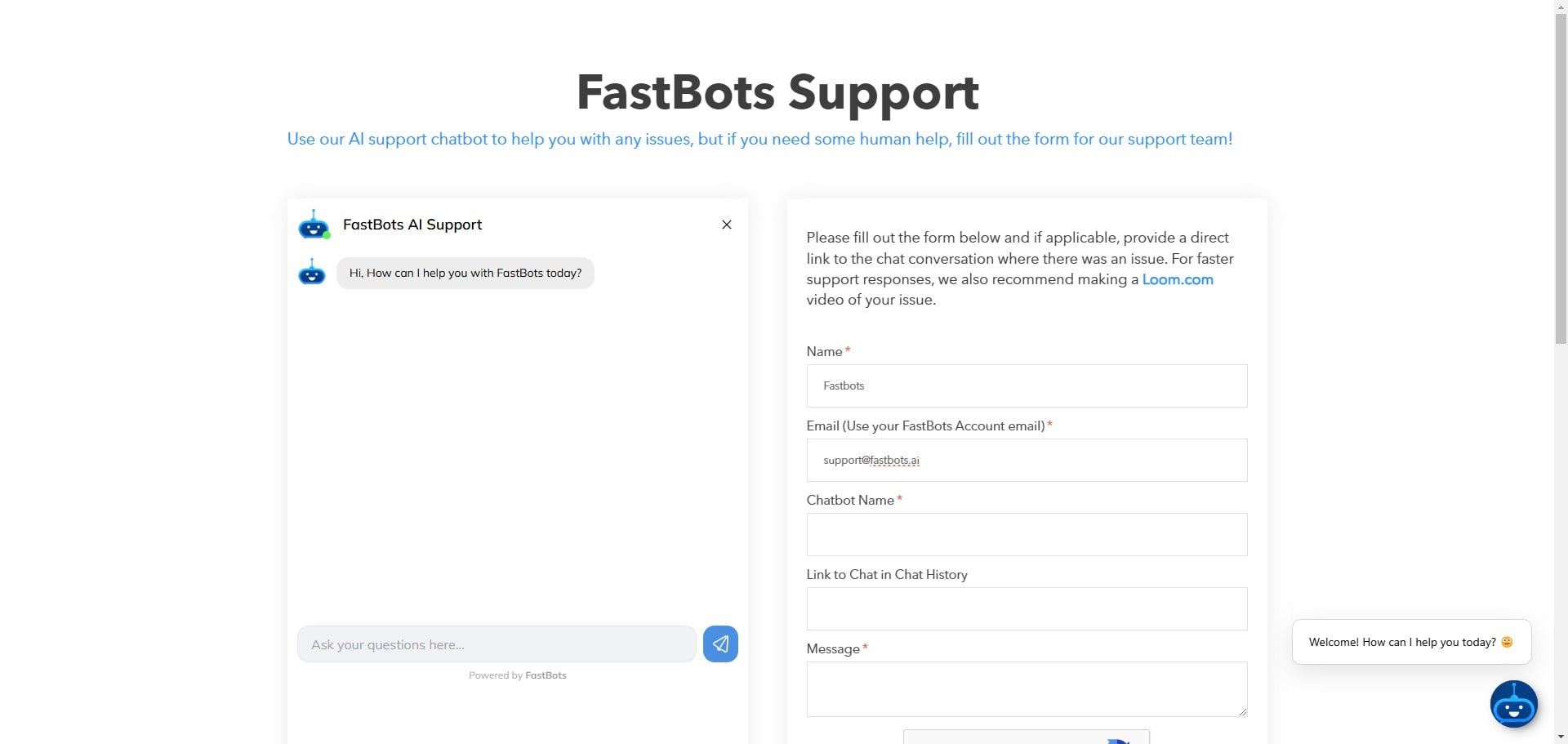Click the 'Message' field label
Image resolution: width=1568 pixels, height=744 pixels.
tap(833, 648)
